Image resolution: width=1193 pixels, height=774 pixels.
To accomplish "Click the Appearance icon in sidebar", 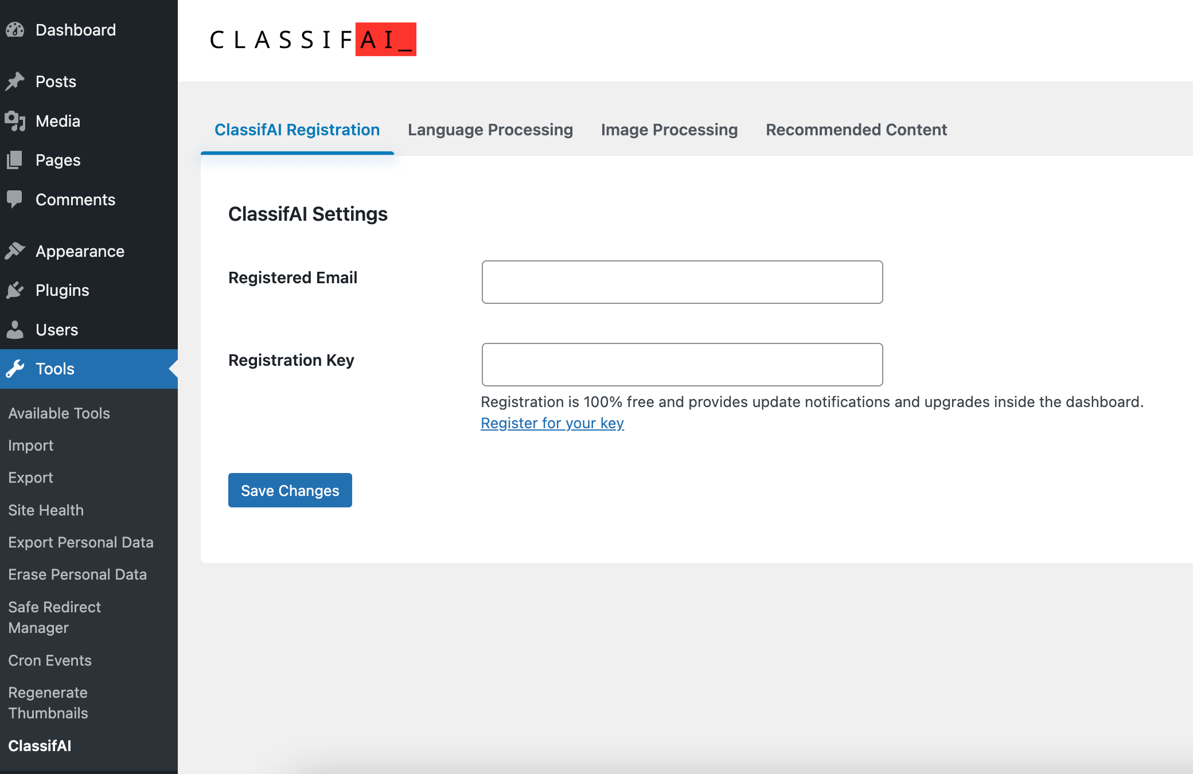I will point(13,251).
